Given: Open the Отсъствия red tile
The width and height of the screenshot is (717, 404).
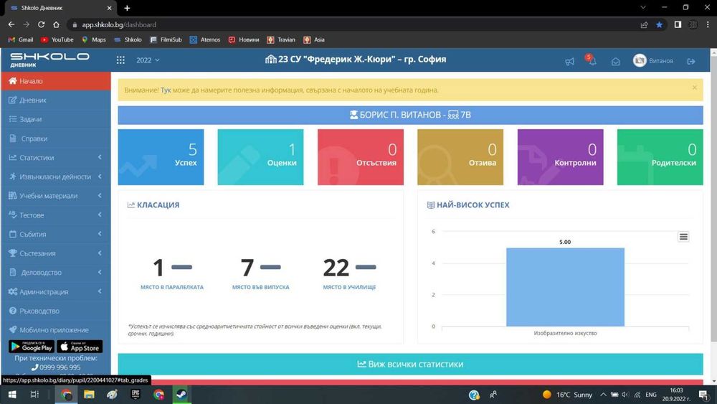Looking at the screenshot, I should pyautogui.click(x=361, y=157).
